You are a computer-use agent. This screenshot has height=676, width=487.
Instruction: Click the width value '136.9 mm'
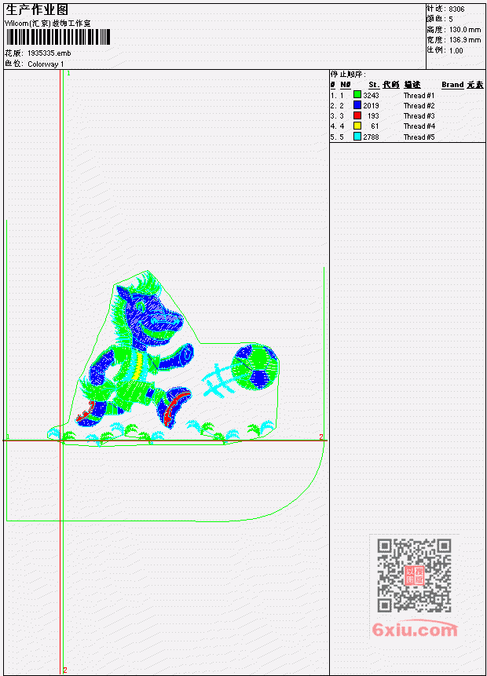click(465, 40)
